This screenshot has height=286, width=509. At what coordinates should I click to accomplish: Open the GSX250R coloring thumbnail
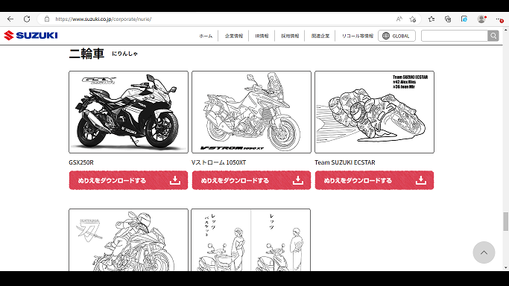(x=128, y=112)
